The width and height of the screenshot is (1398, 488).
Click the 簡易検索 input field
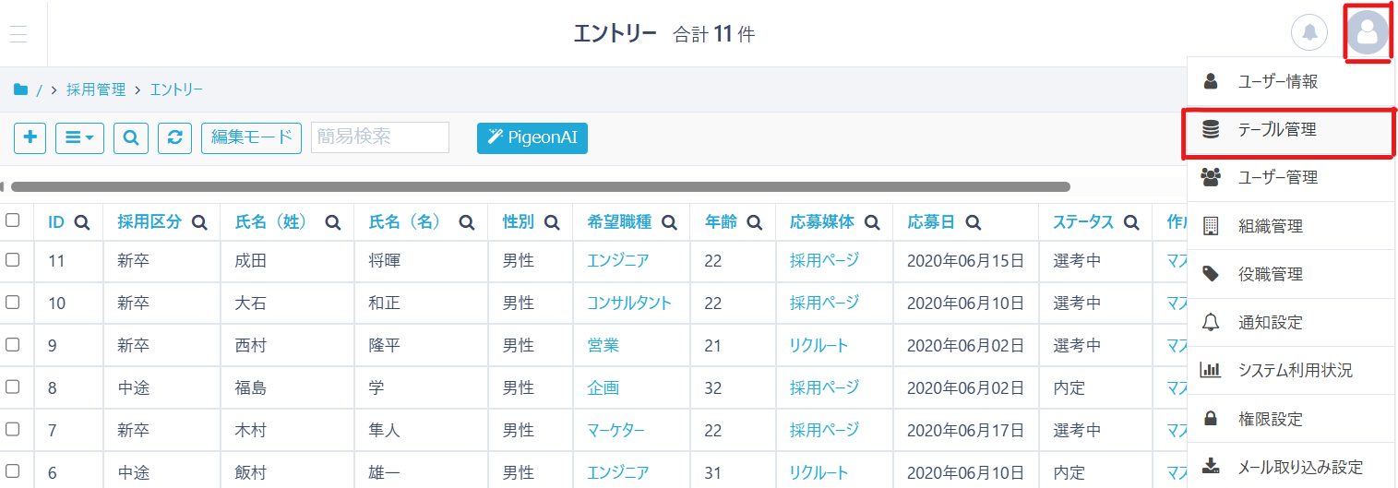pos(380,137)
